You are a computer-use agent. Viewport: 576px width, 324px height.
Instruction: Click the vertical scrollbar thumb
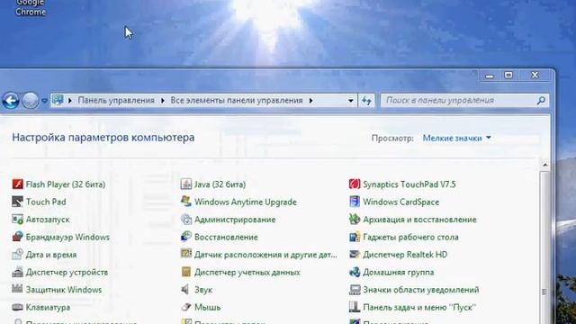tap(544, 247)
